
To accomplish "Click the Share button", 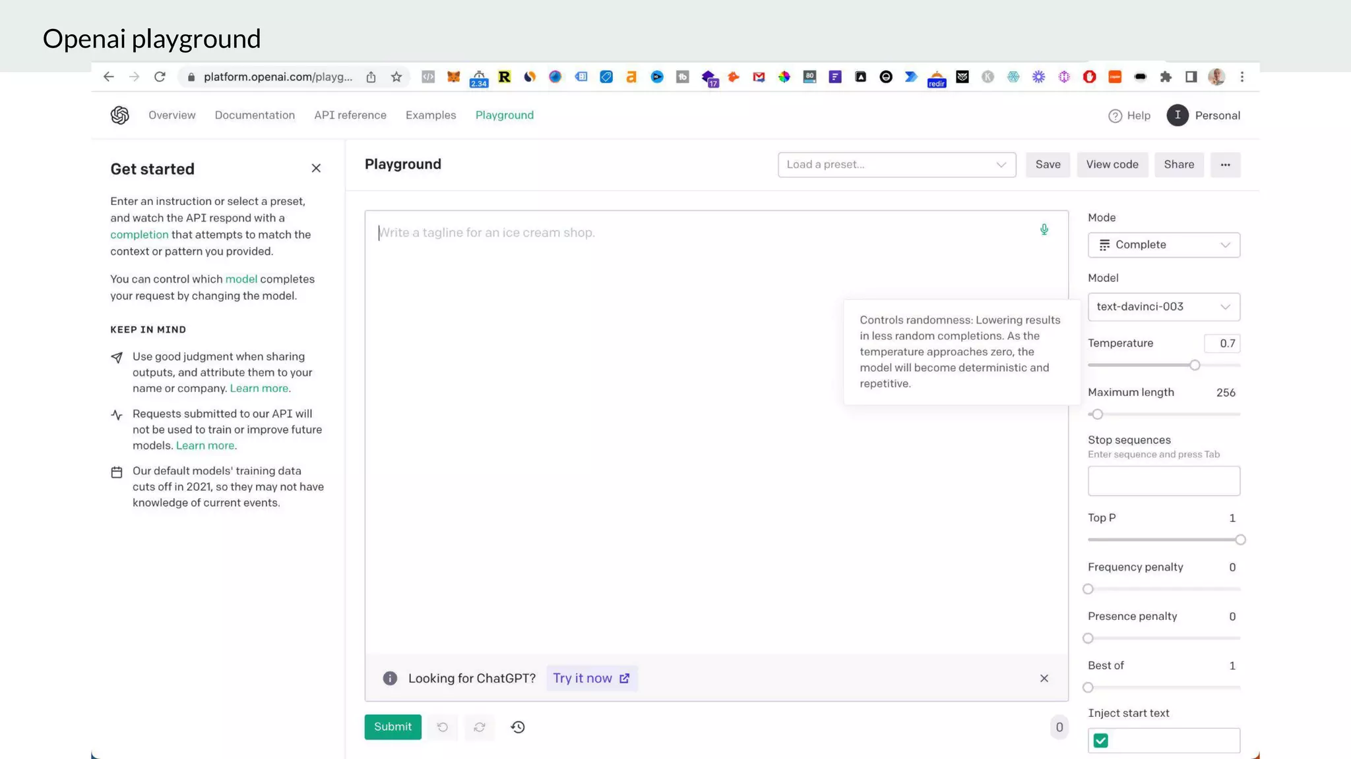I will point(1179,165).
